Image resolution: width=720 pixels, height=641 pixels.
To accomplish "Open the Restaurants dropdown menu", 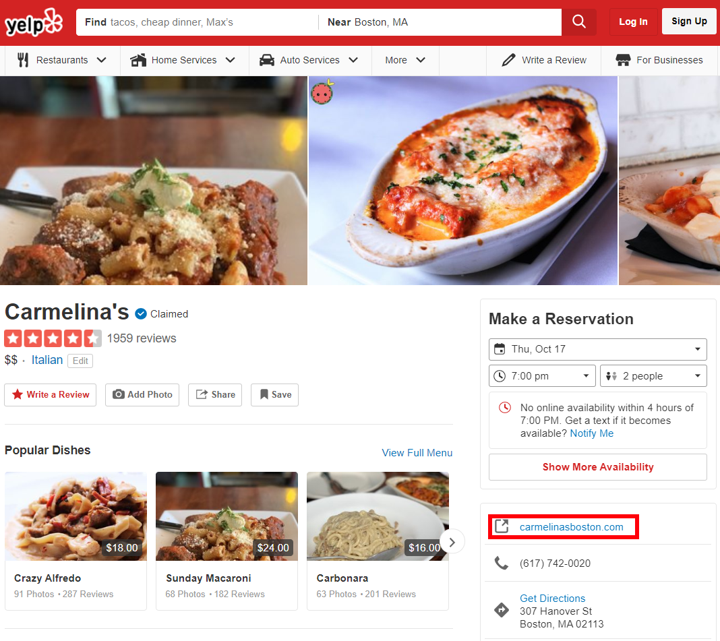I will 62,60.
